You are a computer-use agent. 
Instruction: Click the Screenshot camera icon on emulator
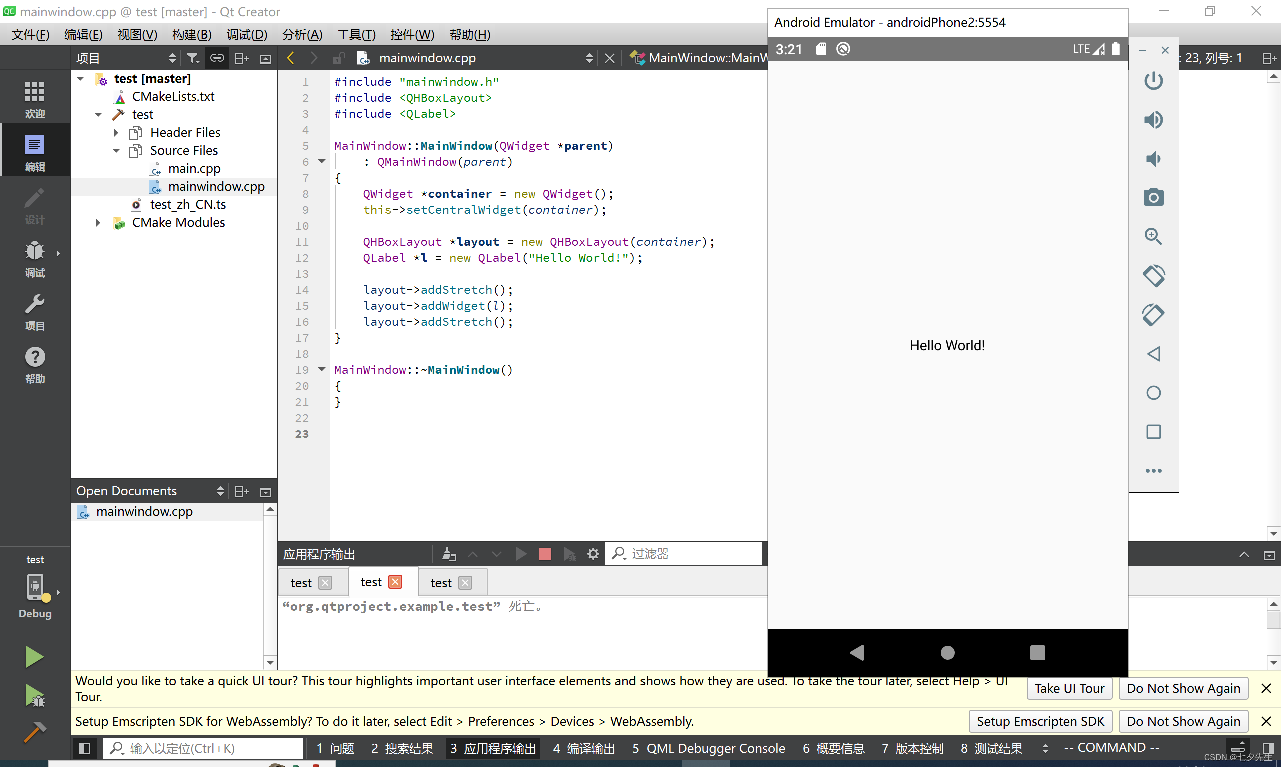pyautogui.click(x=1153, y=196)
